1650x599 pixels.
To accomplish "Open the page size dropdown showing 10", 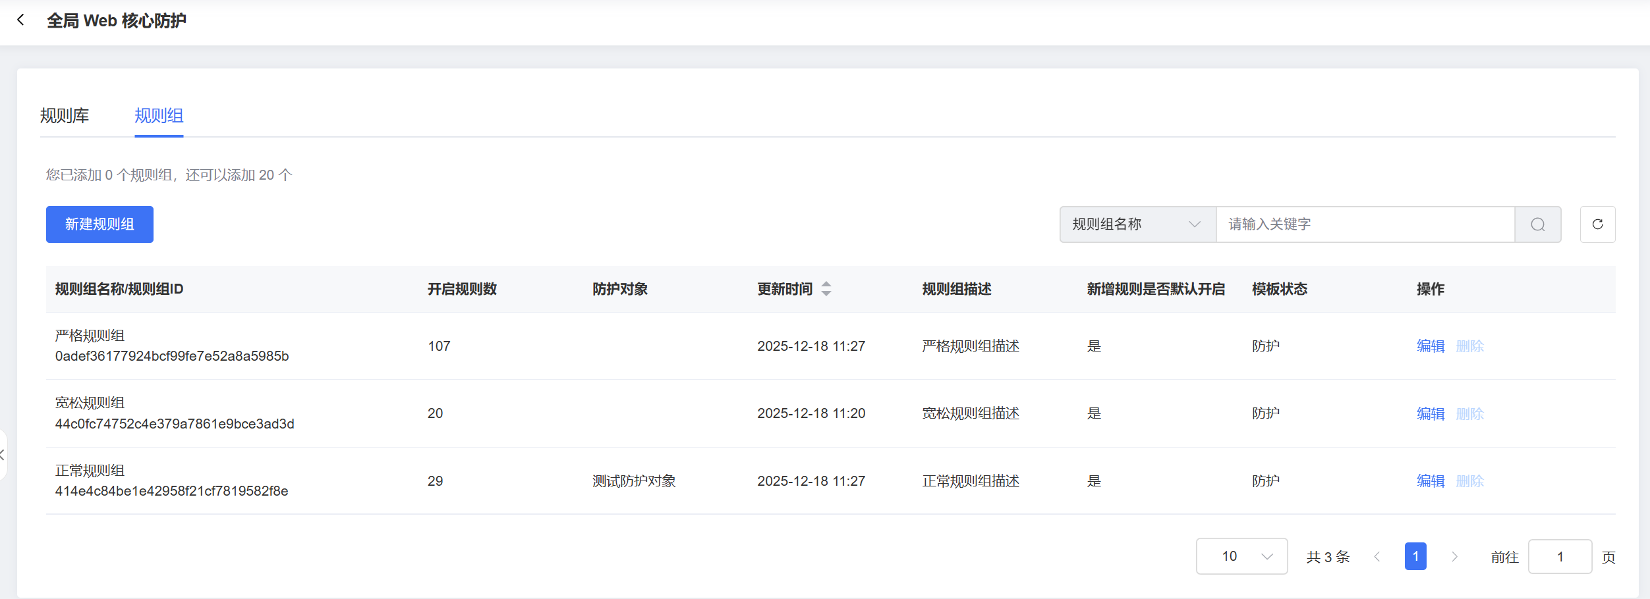I will pos(1241,556).
